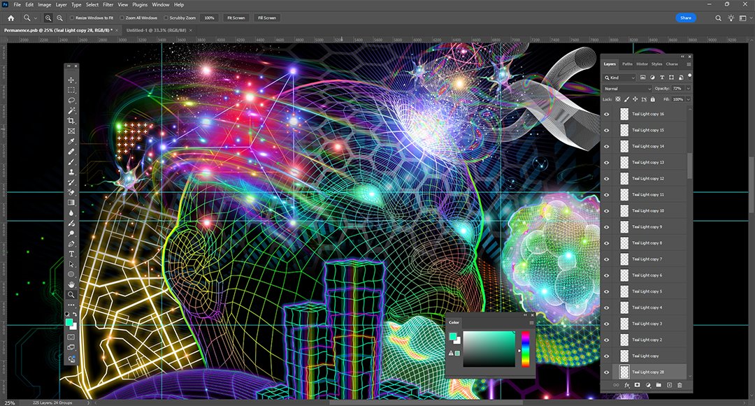
Task: Open the Filter menu
Action: 108,5
